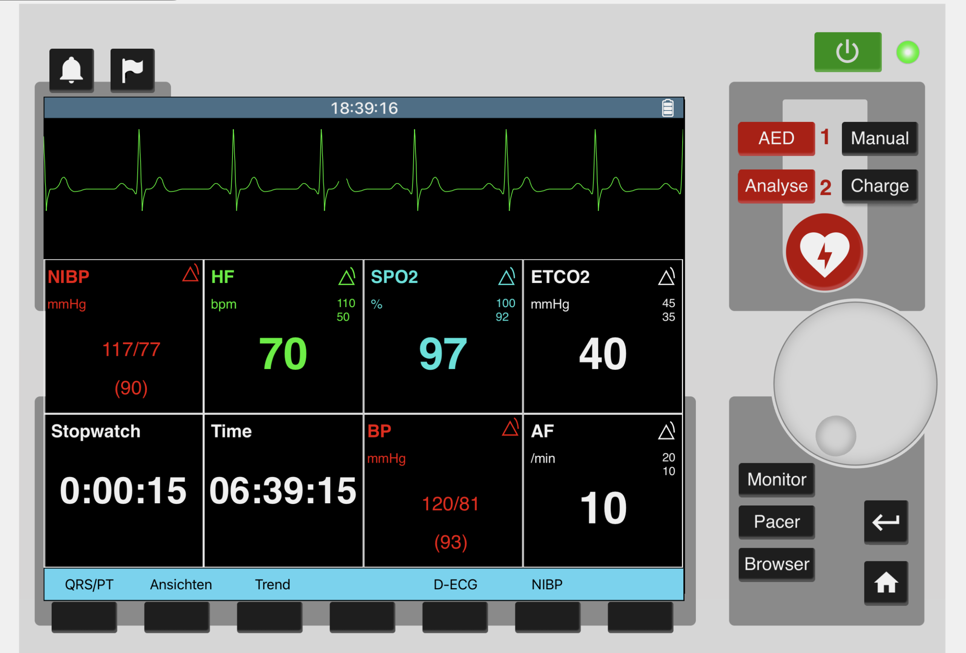Viewport: 966px width, 653px height.
Task: Toggle the NIBP alarm bell icon
Action: click(x=191, y=275)
